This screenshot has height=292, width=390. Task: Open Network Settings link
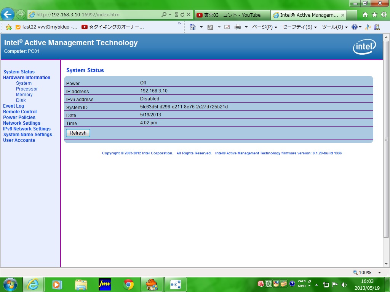[x=22, y=123]
